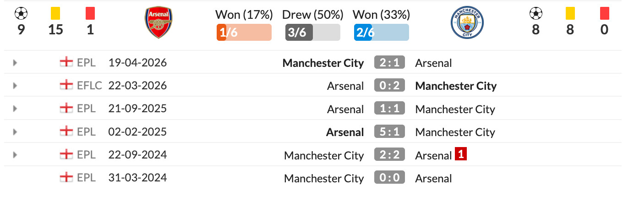The height and width of the screenshot is (208, 623).
Task: Expand the 02-02-2025 match row
Action: (x=15, y=132)
